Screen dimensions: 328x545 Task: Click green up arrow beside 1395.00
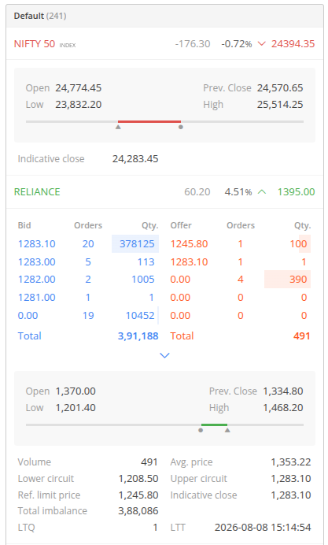pos(262,192)
